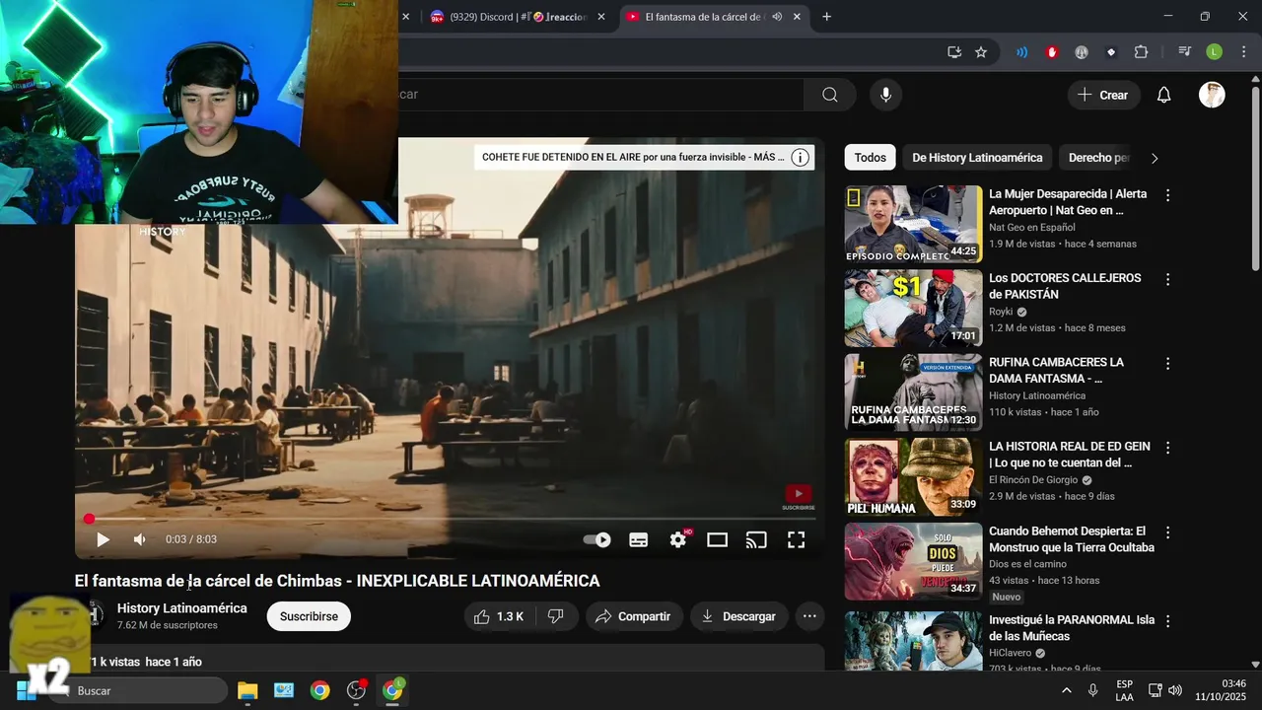Click ESP LAA keyboard language indicator
The width and height of the screenshot is (1262, 710).
point(1124,690)
